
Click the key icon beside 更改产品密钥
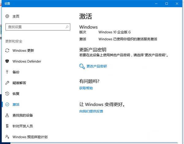click(x=82, y=66)
